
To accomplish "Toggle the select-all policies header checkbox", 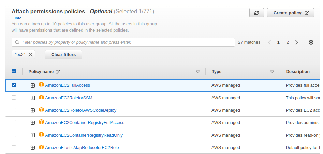I will coord(14,71).
